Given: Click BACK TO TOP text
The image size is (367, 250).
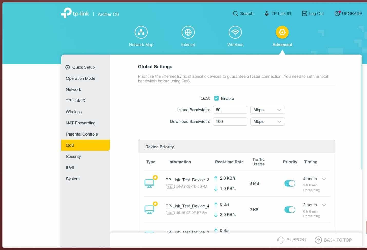Looking at the screenshot, I should [338, 240].
